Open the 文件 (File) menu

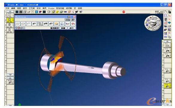click(x=7, y=8)
